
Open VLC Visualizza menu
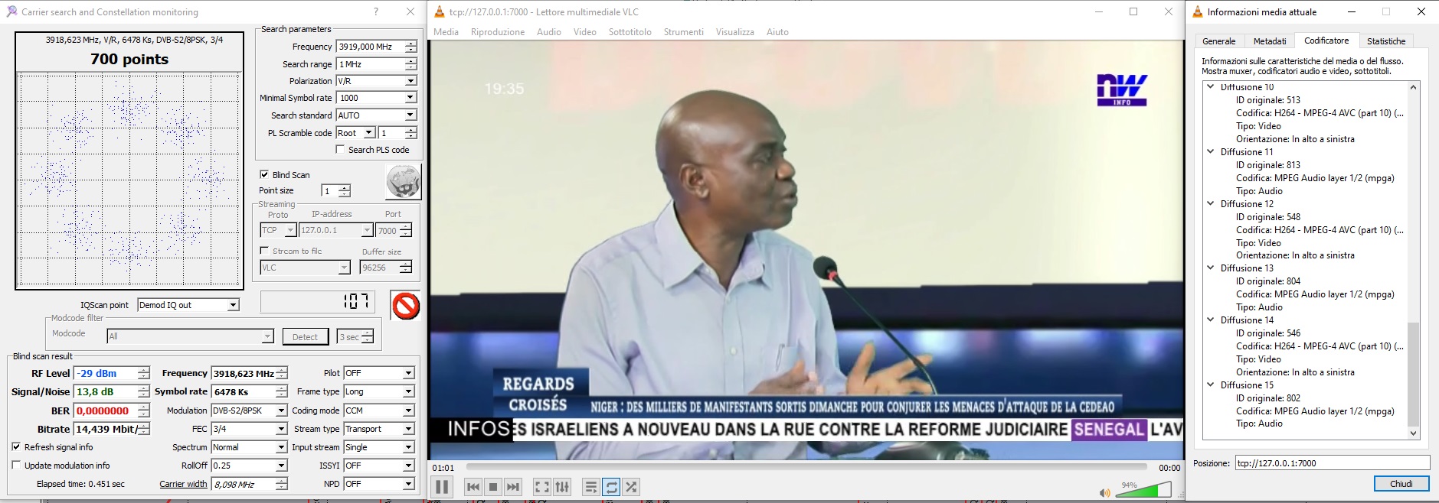[x=735, y=32]
